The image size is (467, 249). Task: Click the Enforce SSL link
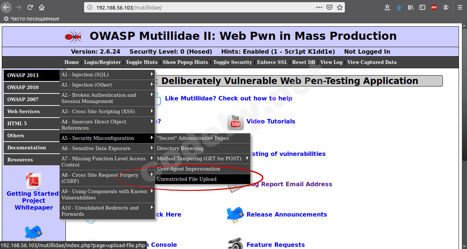point(272,62)
